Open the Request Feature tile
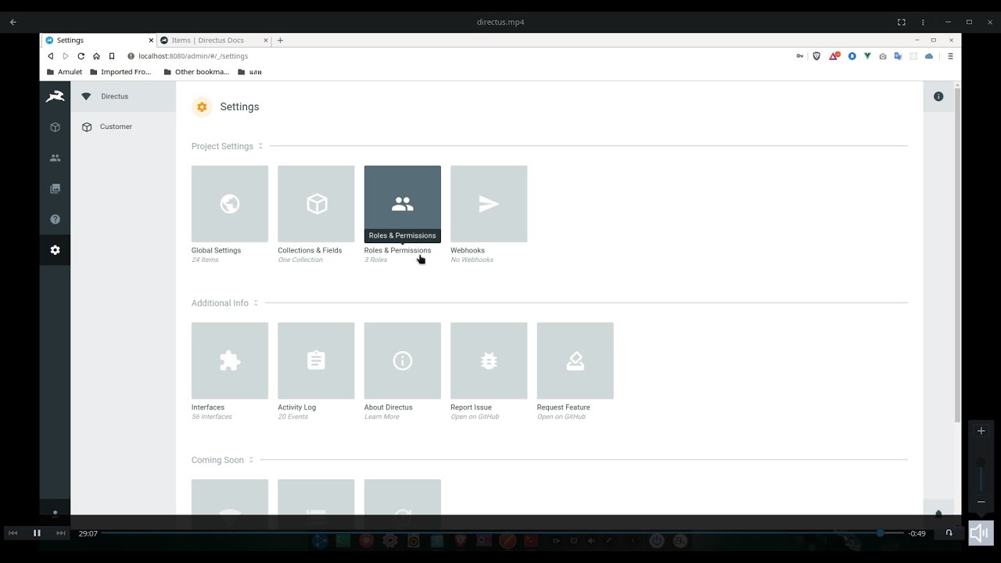1001x563 pixels. point(576,361)
